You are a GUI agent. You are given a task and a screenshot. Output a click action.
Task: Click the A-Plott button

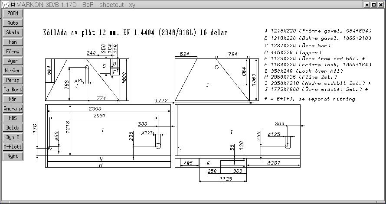click(13, 147)
